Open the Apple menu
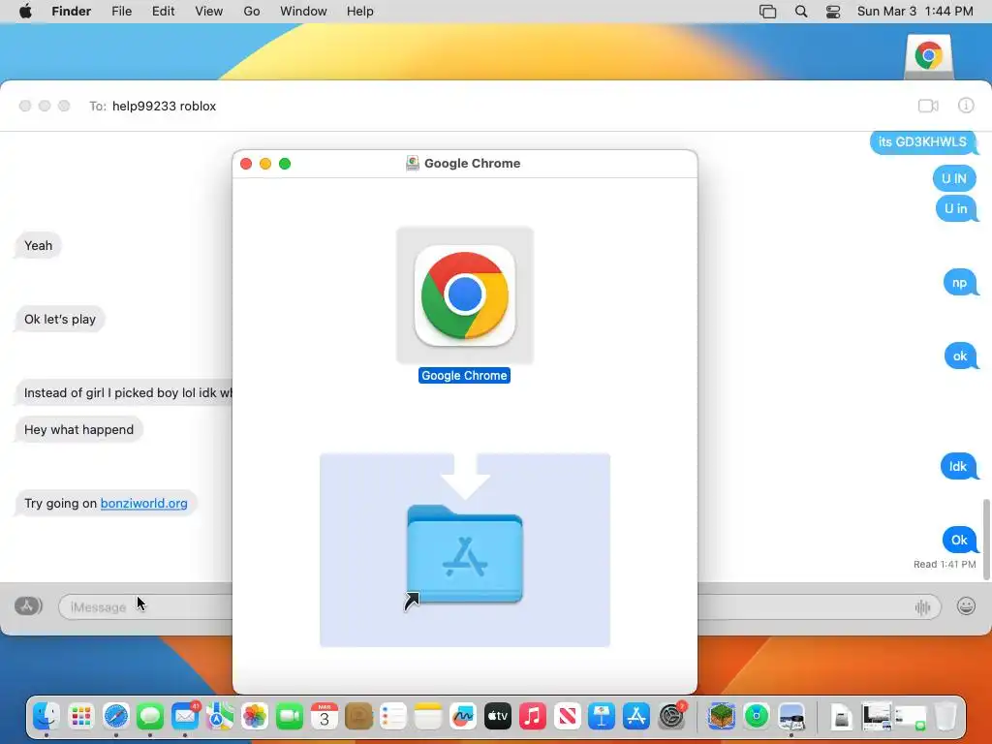 point(25,12)
